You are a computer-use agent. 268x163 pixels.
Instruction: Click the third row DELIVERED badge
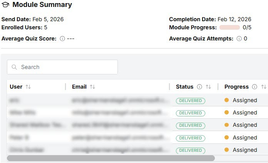click(191, 125)
